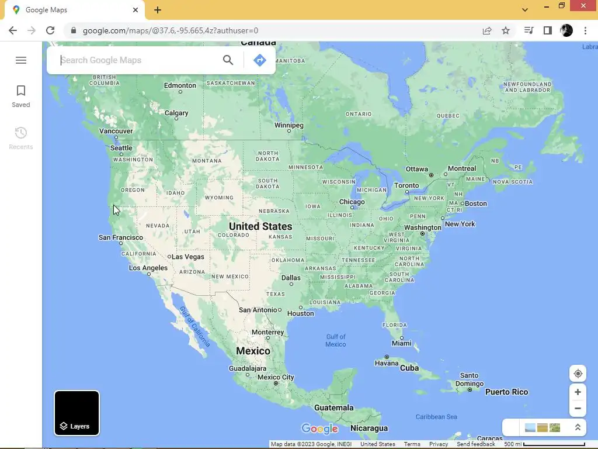This screenshot has width=598, height=449.
Task: Click the Winnipeg city label
Action: coord(289,125)
